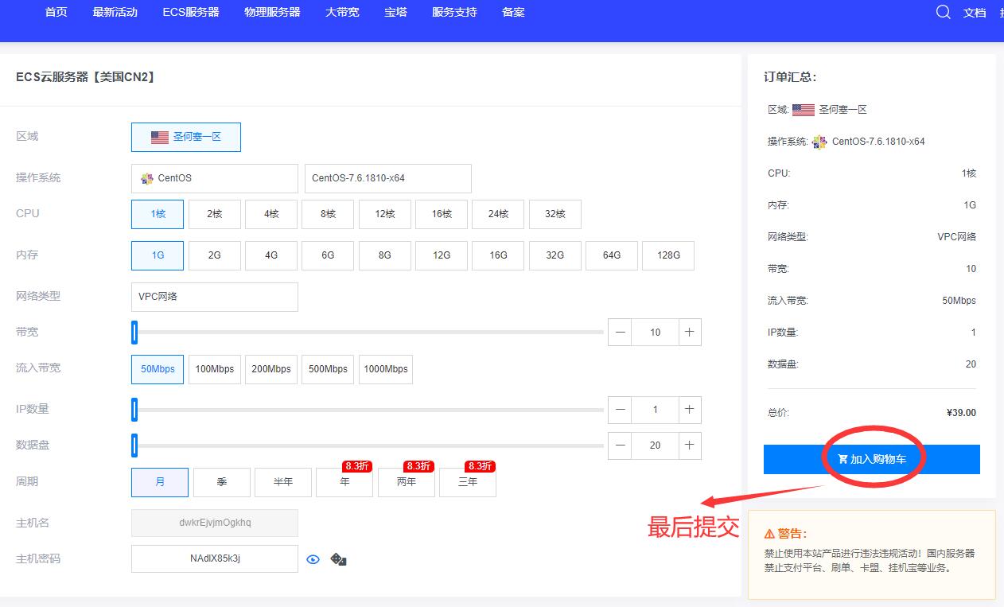Choose 年 yearly cycle
1004x607 pixels.
[344, 482]
